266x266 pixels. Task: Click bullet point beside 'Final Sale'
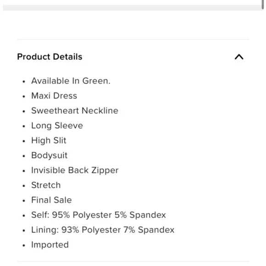coord(24,201)
